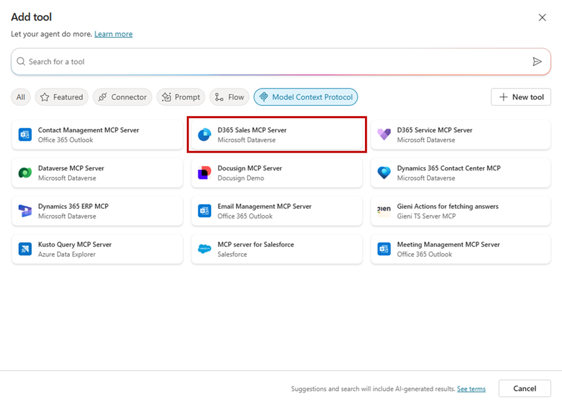Viewport: 562px width, 402px height.
Task: Filter tools by Connector
Action: pos(122,97)
